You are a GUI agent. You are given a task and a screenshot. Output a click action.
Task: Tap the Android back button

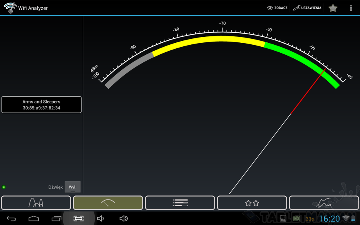[x=11, y=219]
